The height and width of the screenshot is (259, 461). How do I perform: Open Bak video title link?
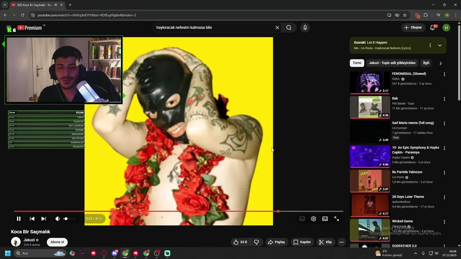pyautogui.click(x=395, y=98)
